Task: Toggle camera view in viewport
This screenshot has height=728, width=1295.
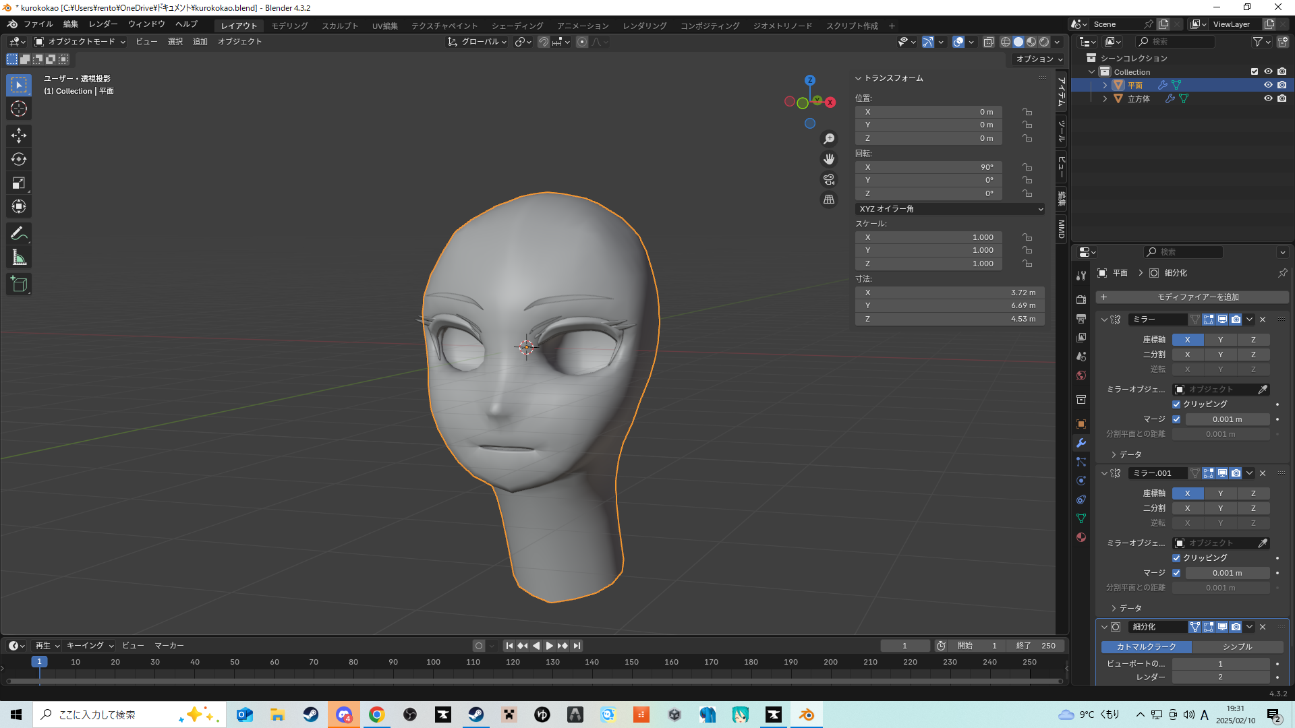Action: point(829,179)
